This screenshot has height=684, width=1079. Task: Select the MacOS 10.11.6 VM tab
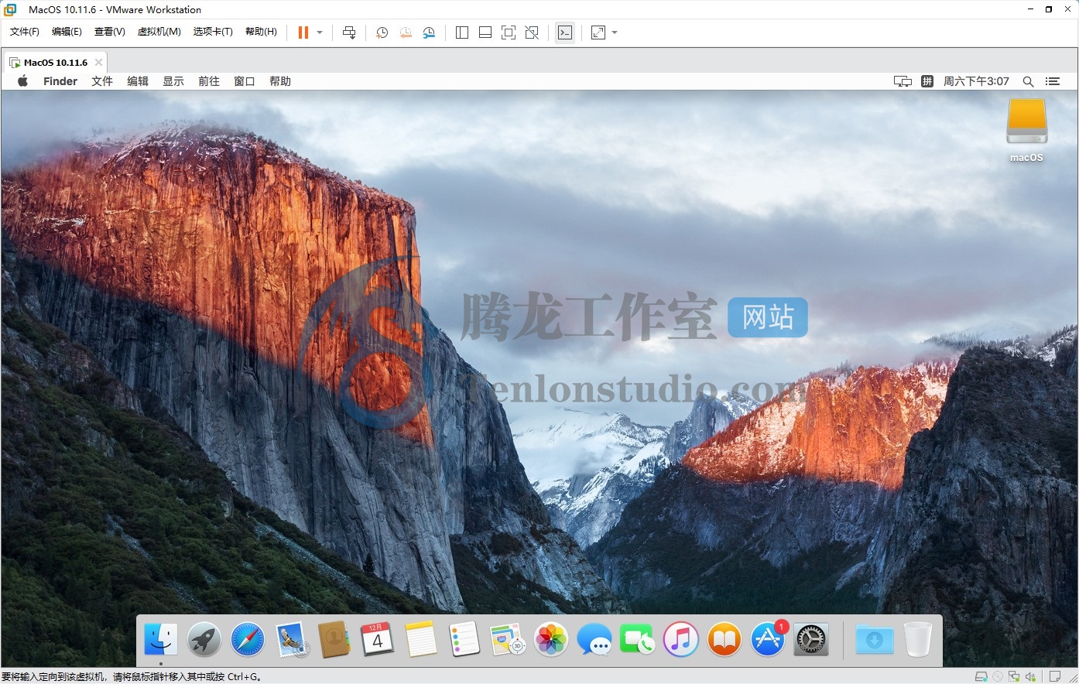coord(54,63)
